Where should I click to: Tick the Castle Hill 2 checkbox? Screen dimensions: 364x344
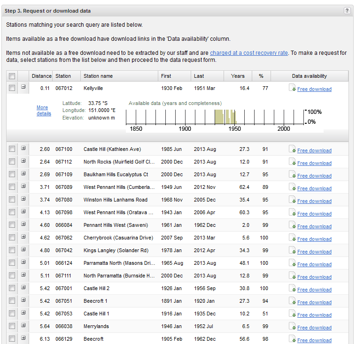click(x=12, y=288)
